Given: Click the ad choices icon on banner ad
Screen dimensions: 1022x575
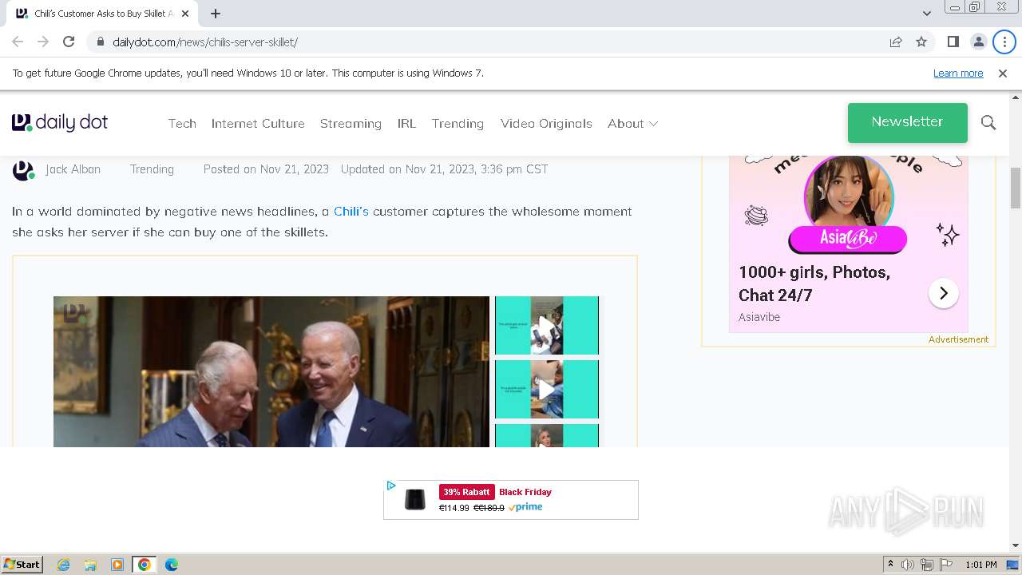Looking at the screenshot, I should [391, 486].
